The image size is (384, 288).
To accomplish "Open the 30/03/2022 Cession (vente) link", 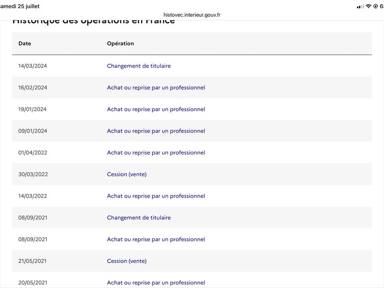I will (127, 174).
